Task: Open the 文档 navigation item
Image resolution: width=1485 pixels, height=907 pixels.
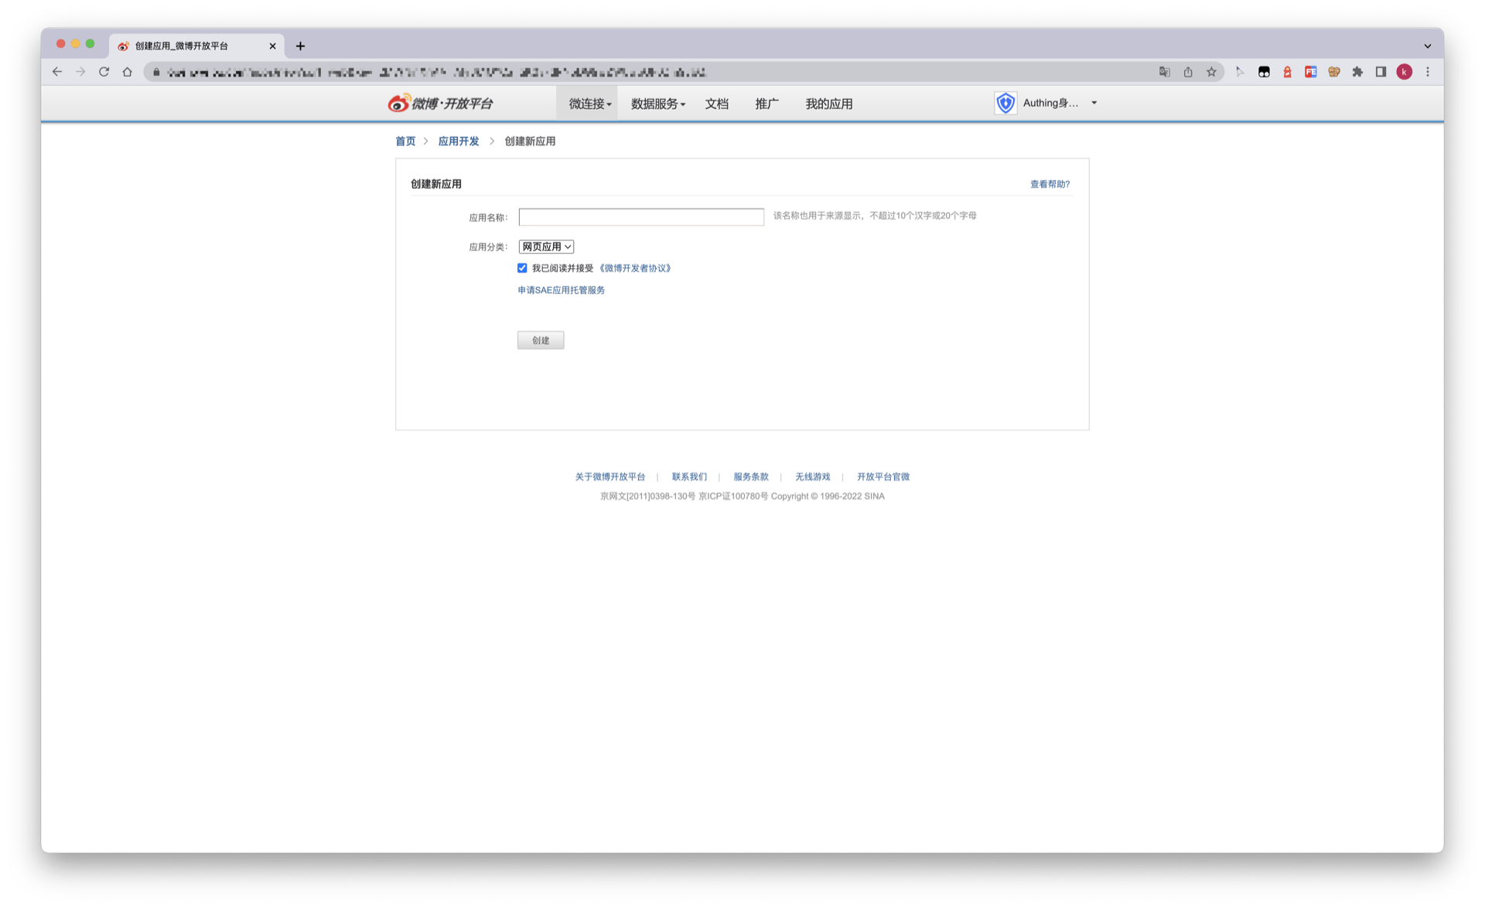Action: 716,104
